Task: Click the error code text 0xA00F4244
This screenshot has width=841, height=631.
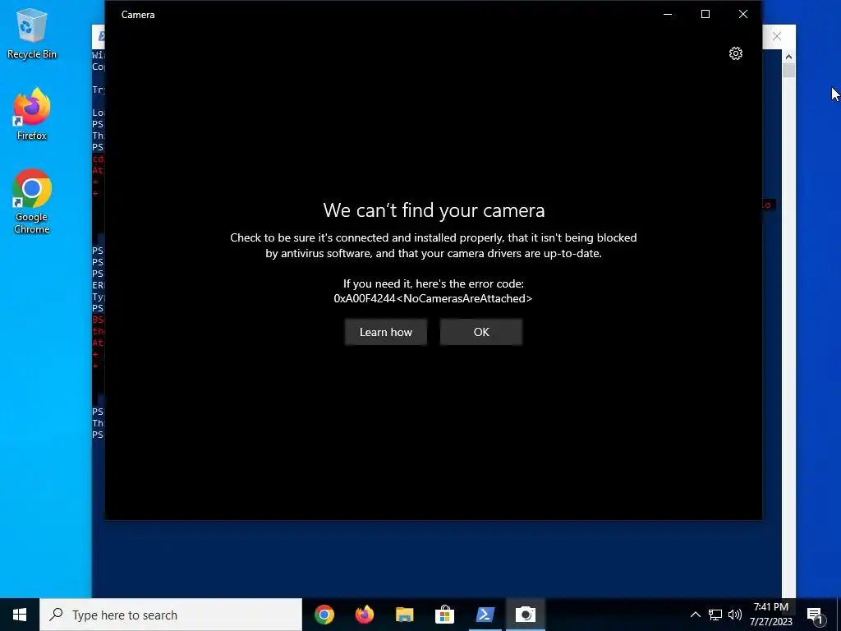Action: (433, 298)
